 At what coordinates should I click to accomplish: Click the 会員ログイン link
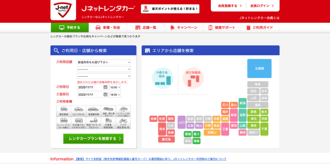(x=262, y=6)
